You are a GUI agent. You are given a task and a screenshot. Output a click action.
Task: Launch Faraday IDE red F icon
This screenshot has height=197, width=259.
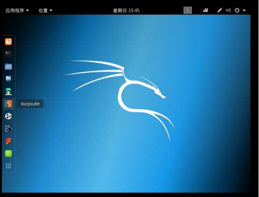coord(8,141)
